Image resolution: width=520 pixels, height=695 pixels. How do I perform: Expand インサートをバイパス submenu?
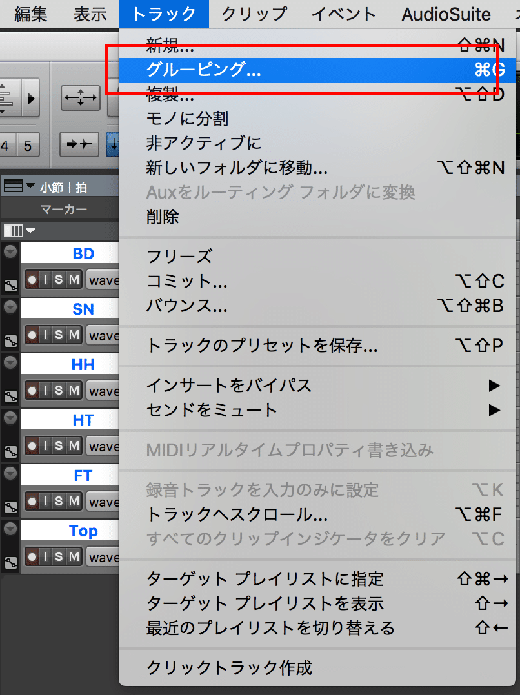click(319, 385)
